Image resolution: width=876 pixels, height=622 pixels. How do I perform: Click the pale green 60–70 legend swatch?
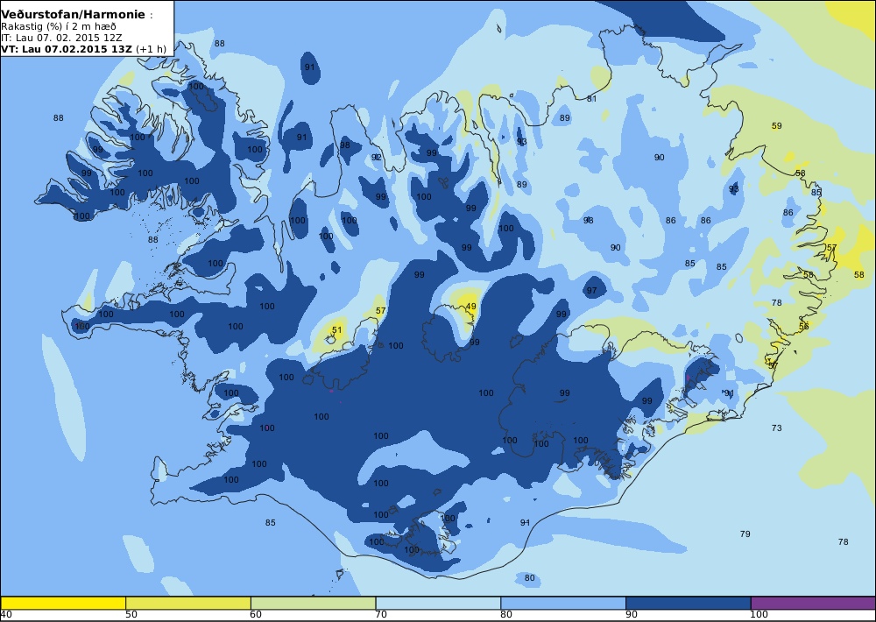pyautogui.click(x=314, y=603)
